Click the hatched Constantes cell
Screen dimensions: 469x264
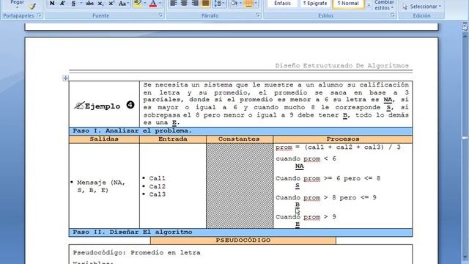point(240,186)
